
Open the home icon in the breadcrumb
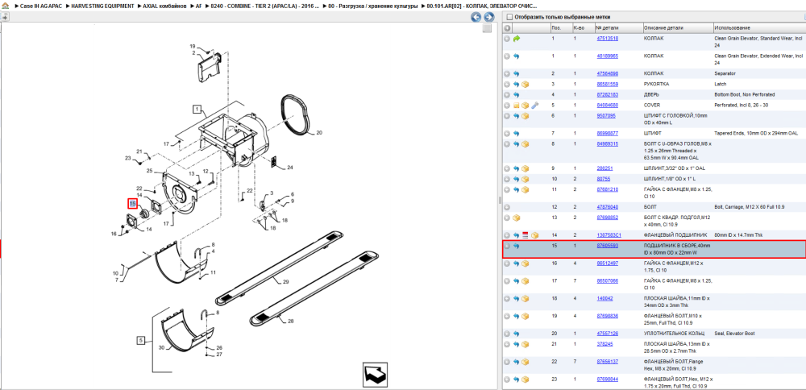pyautogui.click(x=6, y=6)
